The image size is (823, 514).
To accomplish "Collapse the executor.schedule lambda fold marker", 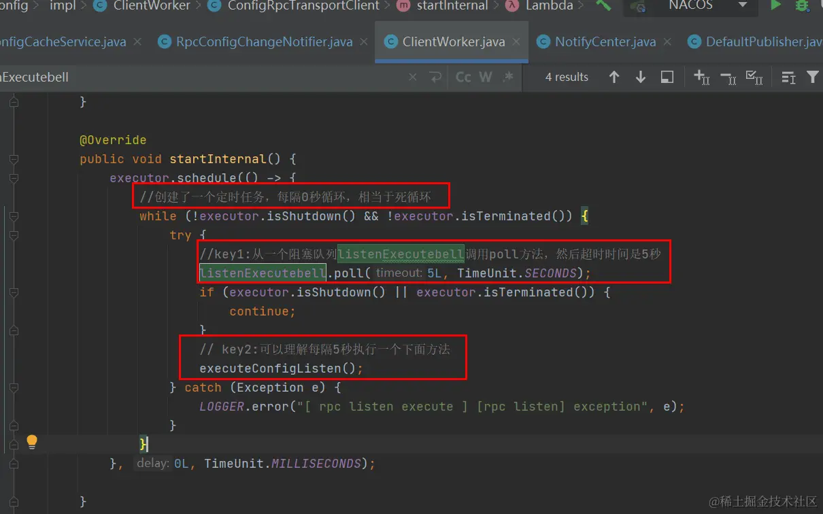I will coord(14,178).
